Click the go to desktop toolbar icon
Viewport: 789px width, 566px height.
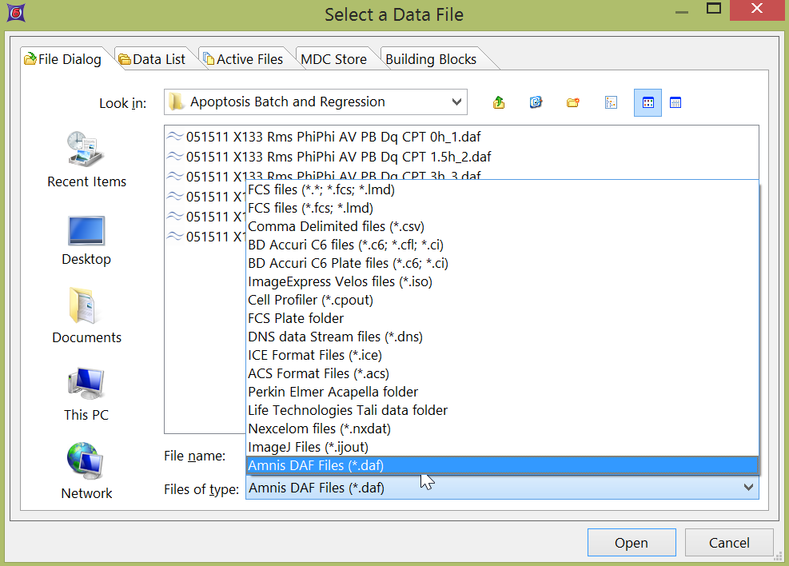(536, 102)
